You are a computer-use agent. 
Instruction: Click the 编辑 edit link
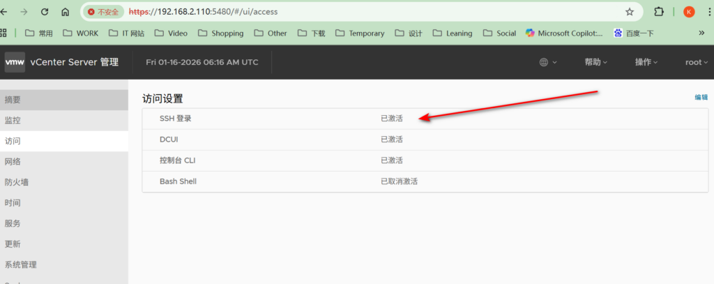[x=701, y=98]
